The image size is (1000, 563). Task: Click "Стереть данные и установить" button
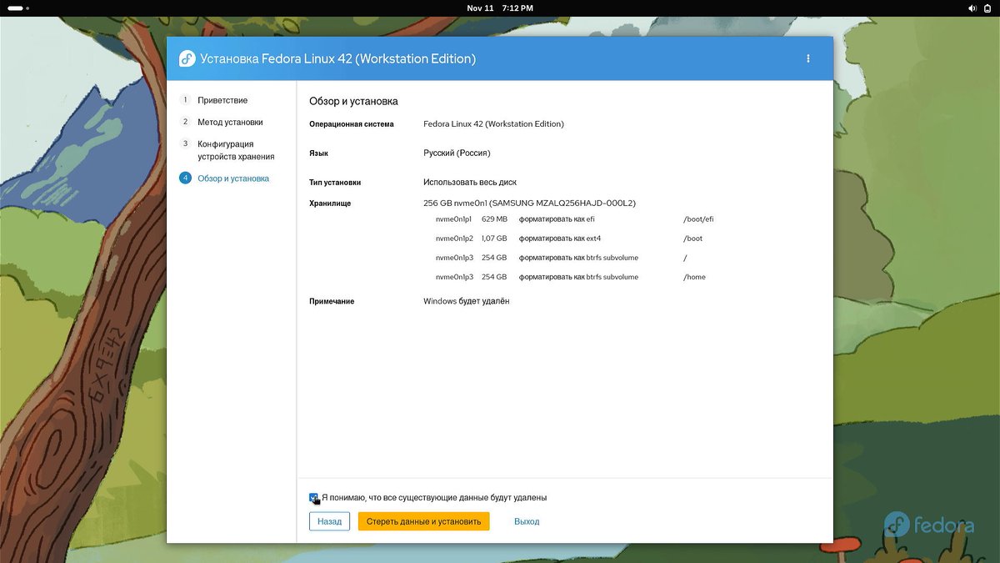pyautogui.click(x=423, y=521)
